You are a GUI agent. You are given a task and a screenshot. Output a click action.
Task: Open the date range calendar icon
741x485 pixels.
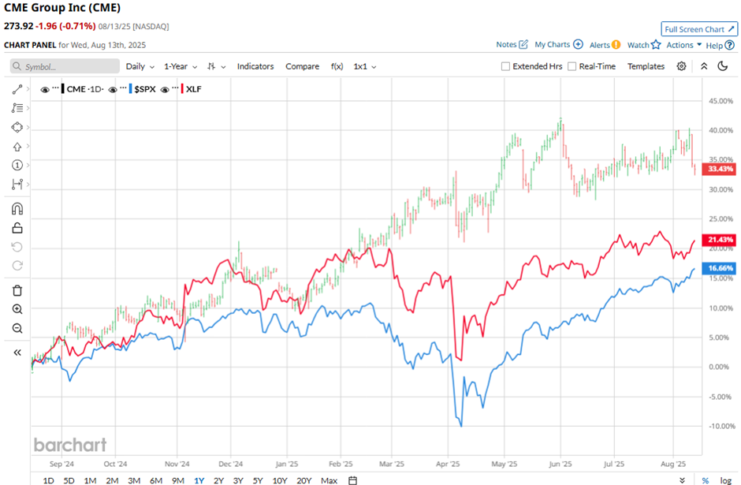click(x=352, y=480)
